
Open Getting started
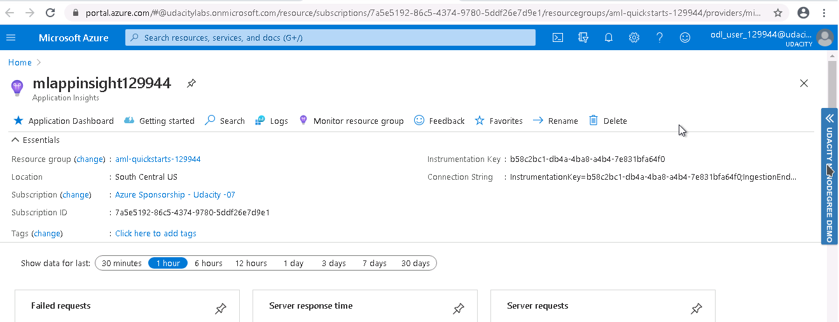(159, 121)
